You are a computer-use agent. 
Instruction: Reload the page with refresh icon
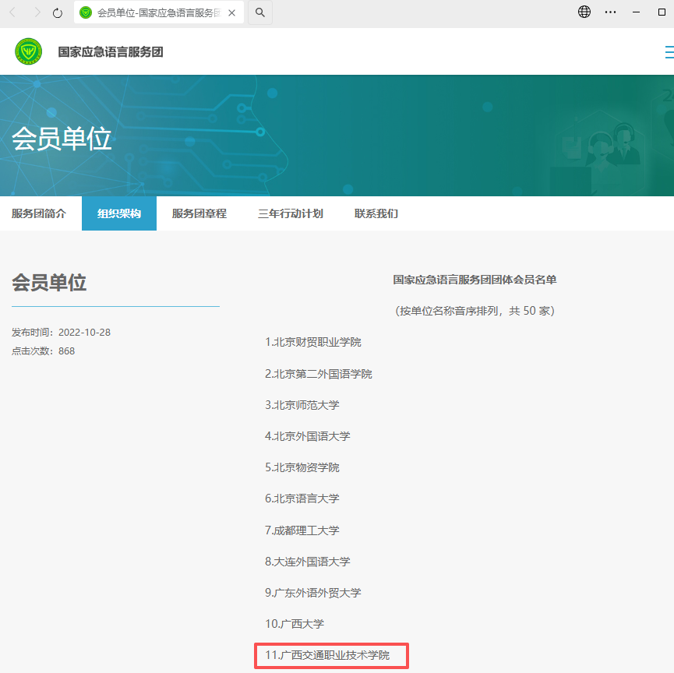point(58,13)
